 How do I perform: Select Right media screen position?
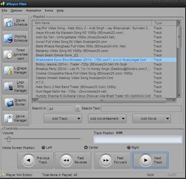pyautogui.click(x=129, y=147)
